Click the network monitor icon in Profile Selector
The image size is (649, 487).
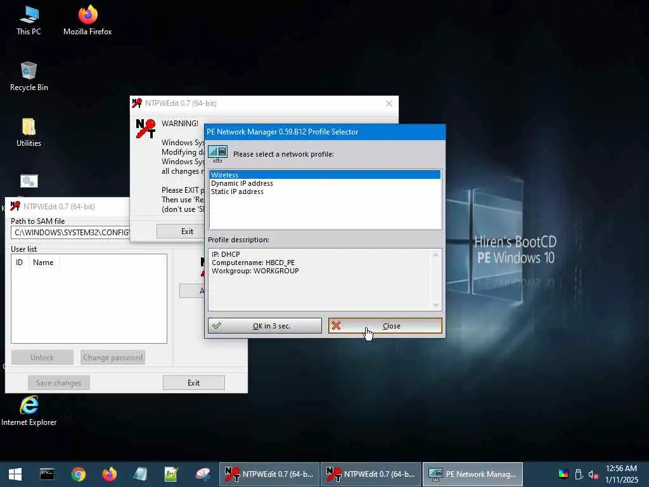(218, 153)
